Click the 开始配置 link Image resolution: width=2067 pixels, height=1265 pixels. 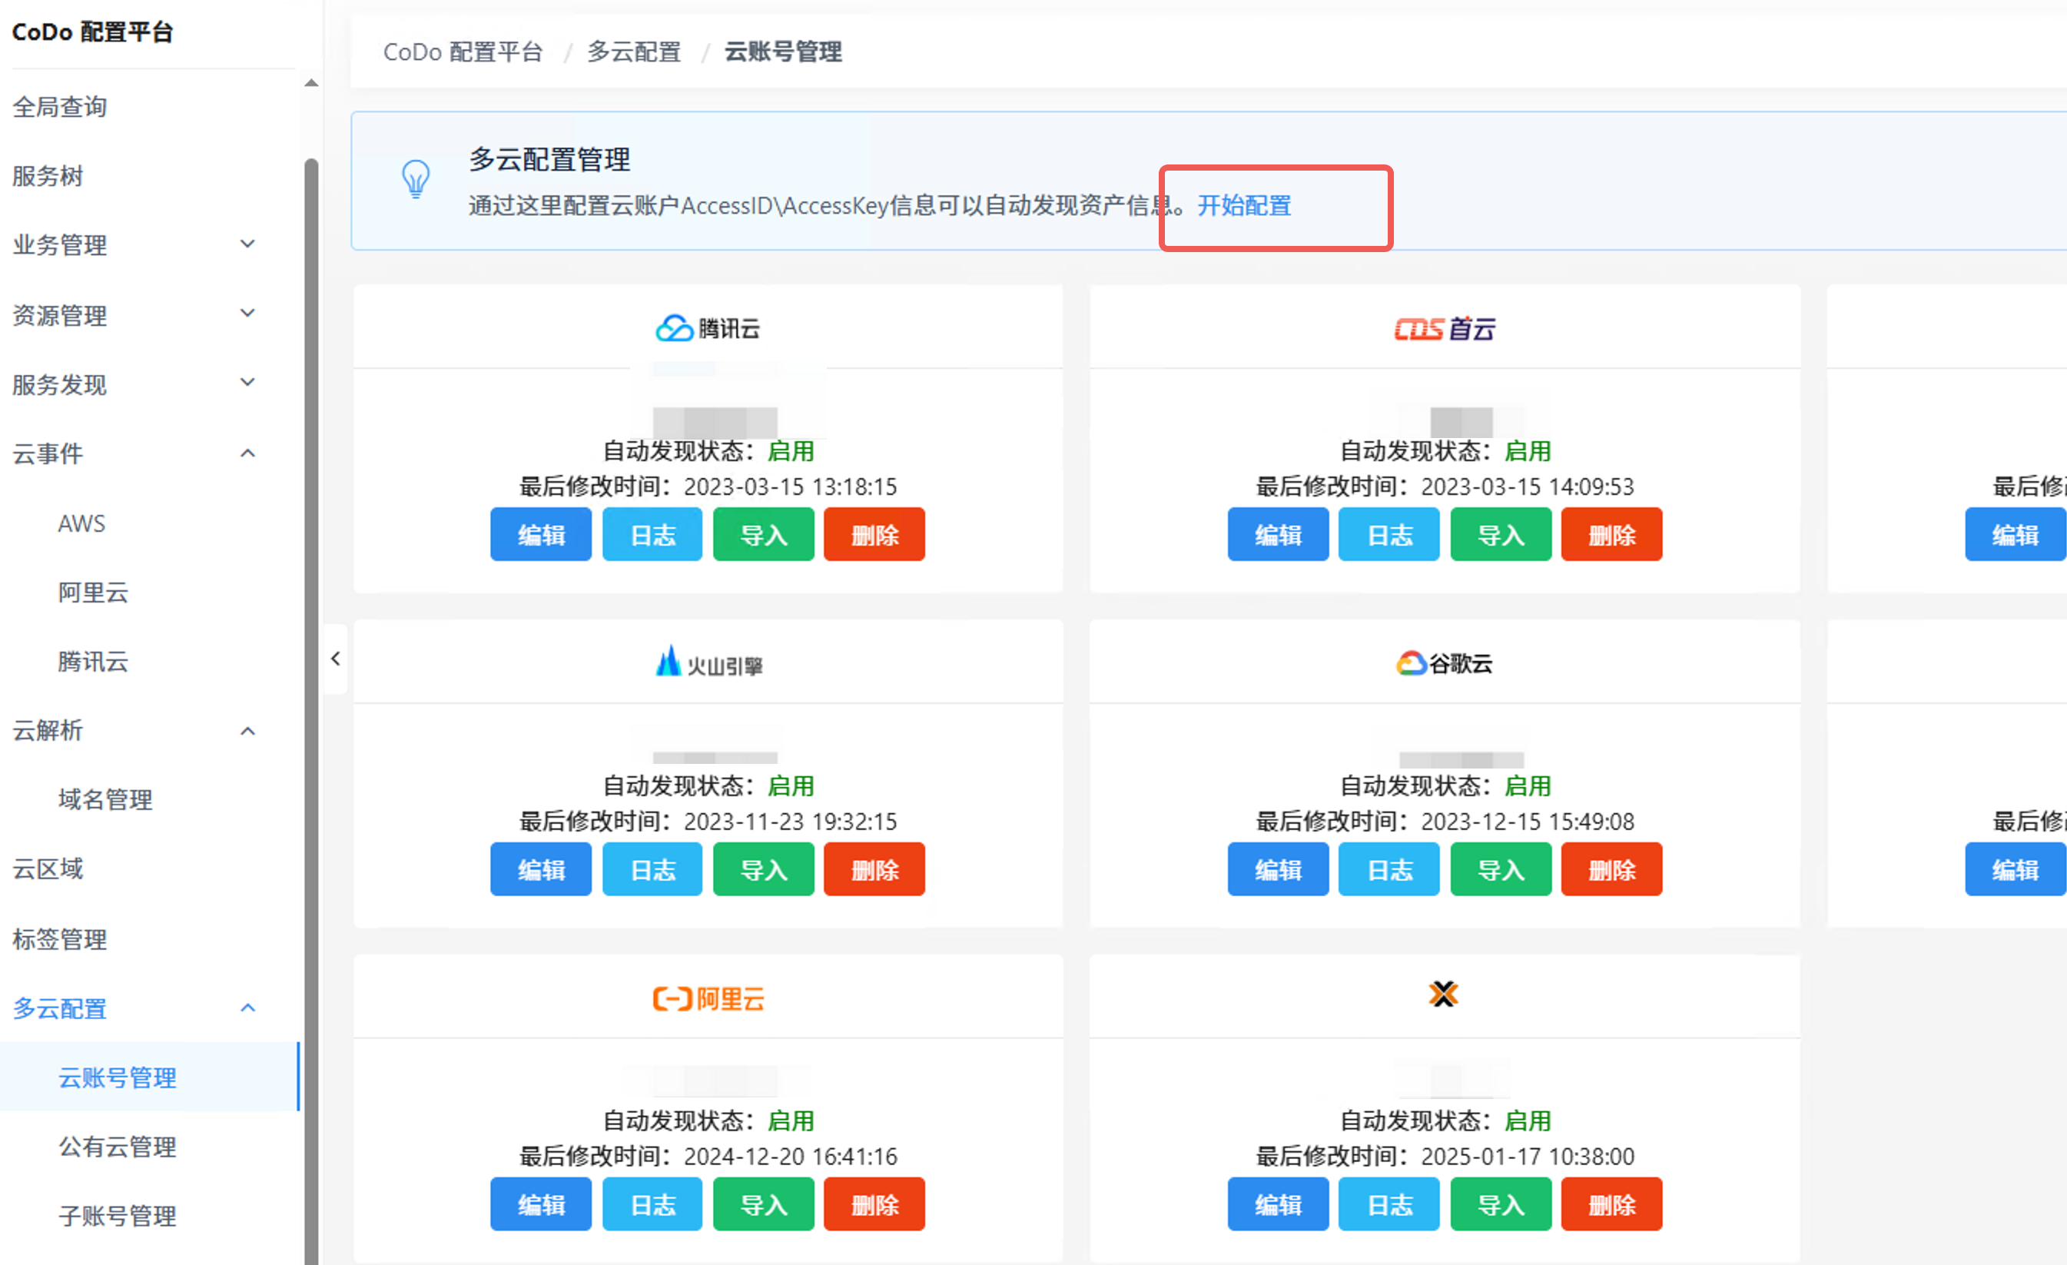pos(1244,205)
